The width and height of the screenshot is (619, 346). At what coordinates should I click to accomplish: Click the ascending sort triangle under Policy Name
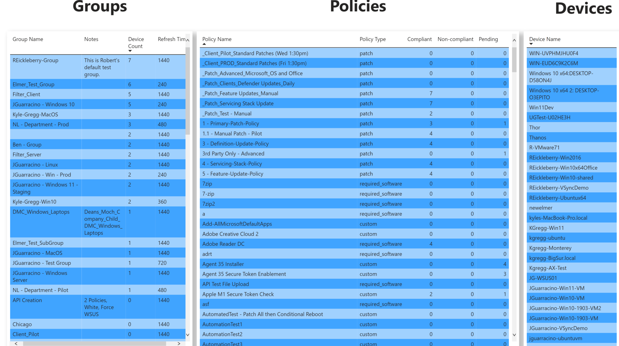pyautogui.click(x=204, y=44)
